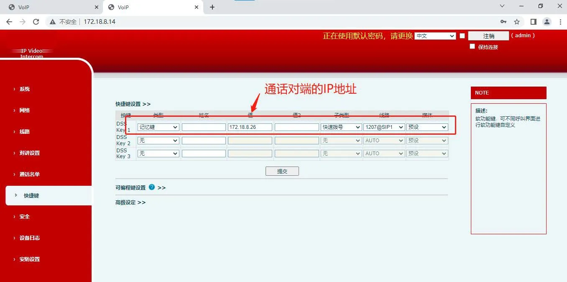Click the browser back arrow
Screen dimensions: 567x282
(x=9, y=21)
